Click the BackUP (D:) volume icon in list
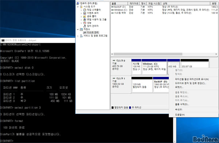The height and width of the screenshot is (143, 219). (112, 7)
